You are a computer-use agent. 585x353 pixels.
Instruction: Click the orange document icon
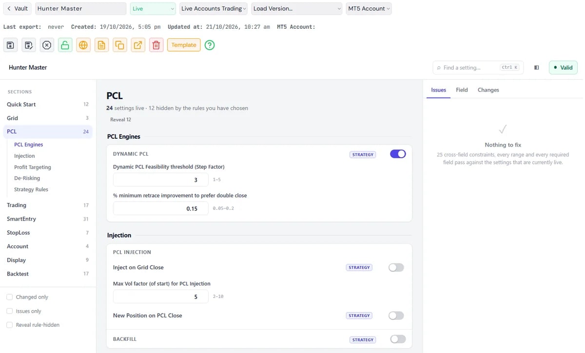tap(101, 45)
